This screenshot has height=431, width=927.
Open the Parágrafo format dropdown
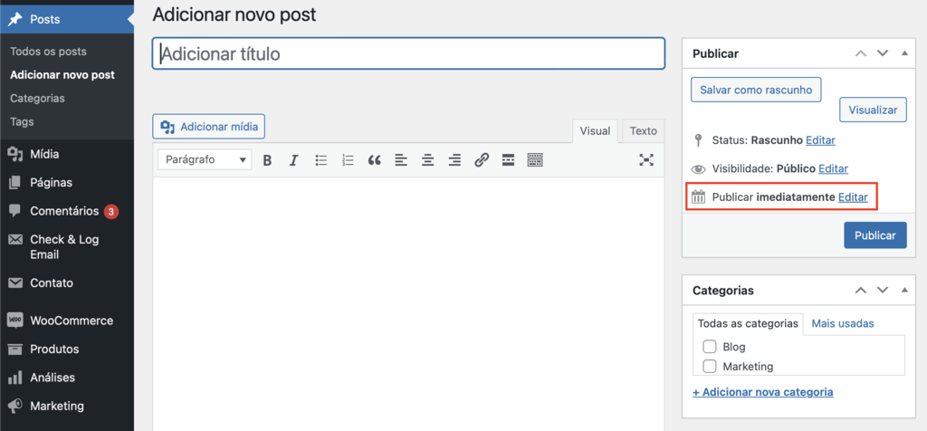(x=205, y=159)
